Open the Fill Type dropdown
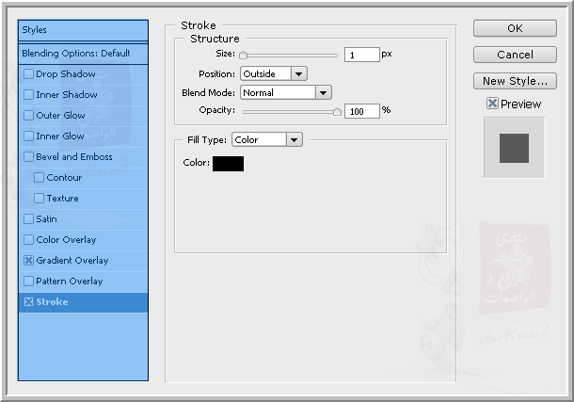The width and height of the screenshot is (574, 402). pyautogui.click(x=267, y=139)
